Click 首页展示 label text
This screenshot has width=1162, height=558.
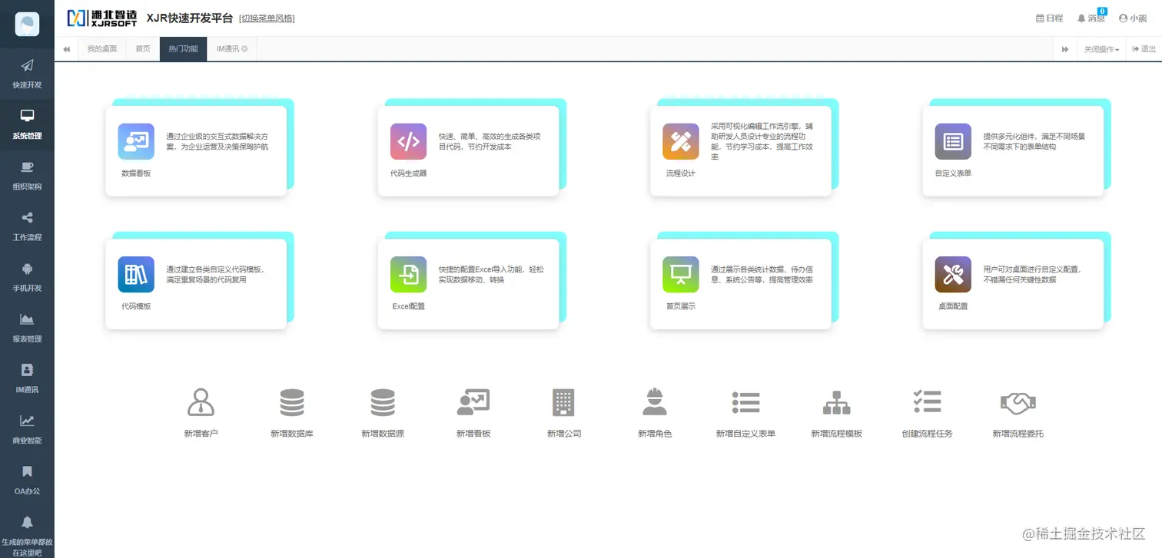[x=680, y=306]
